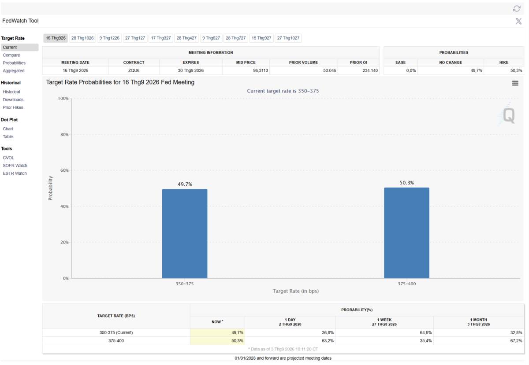Screen dimensions: 529x365
Task: Click the highlighted 50,3% NOW cell
Action: [x=217, y=341]
